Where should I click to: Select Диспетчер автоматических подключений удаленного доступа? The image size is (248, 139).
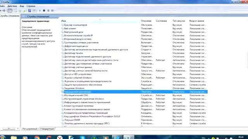[x=134, y=50]
